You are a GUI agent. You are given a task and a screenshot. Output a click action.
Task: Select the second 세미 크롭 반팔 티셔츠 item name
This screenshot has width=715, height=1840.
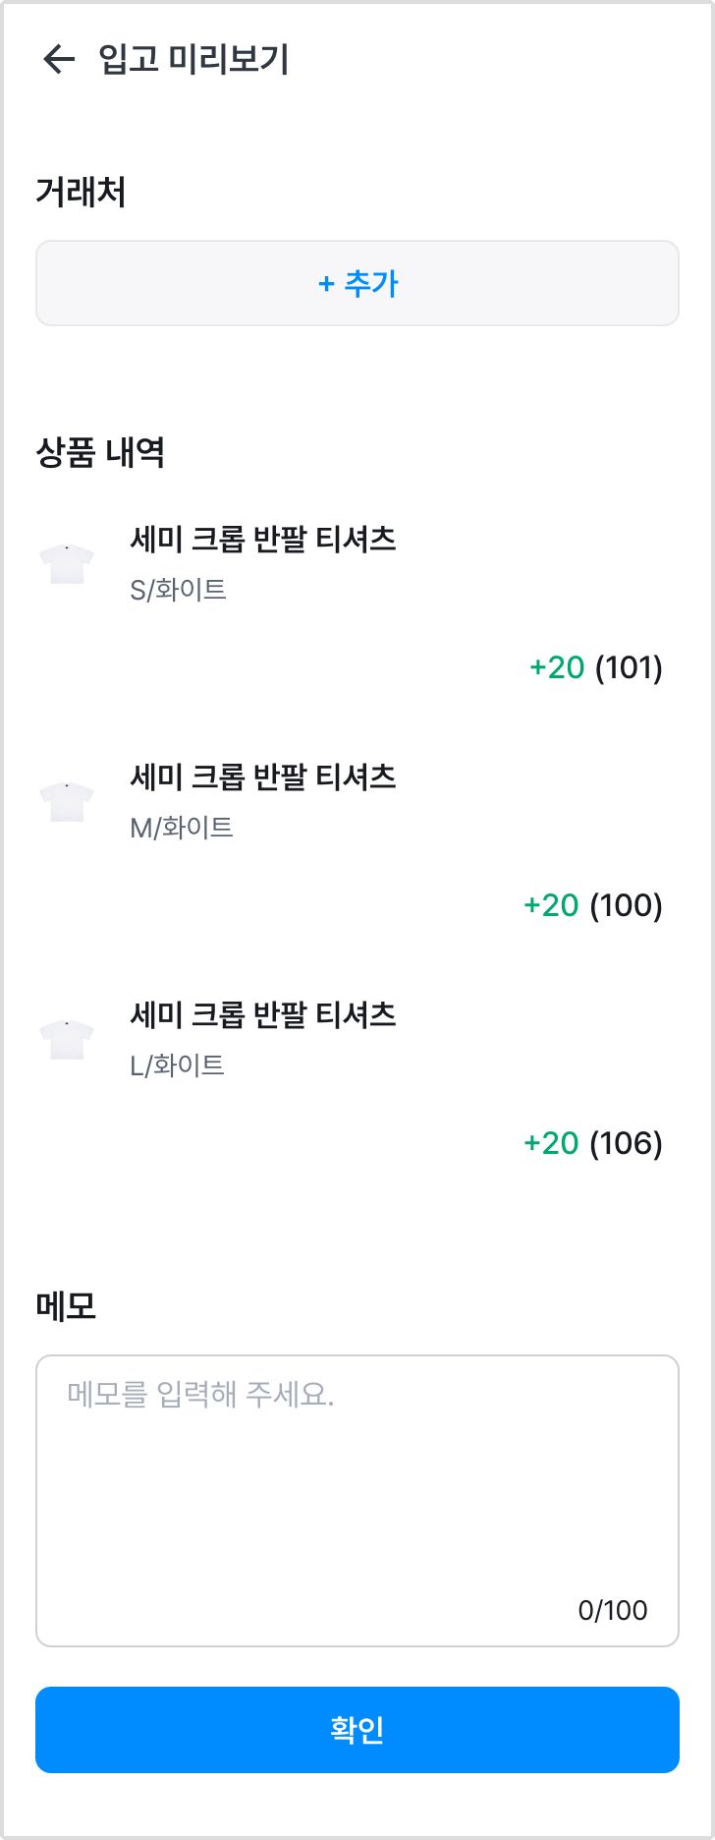tap(263, 776)
